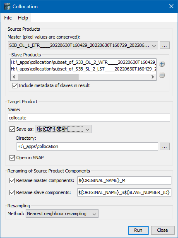Screen dimensions: 178x238
Task: Open the resampling method dropdown
Action: point(62,214)
